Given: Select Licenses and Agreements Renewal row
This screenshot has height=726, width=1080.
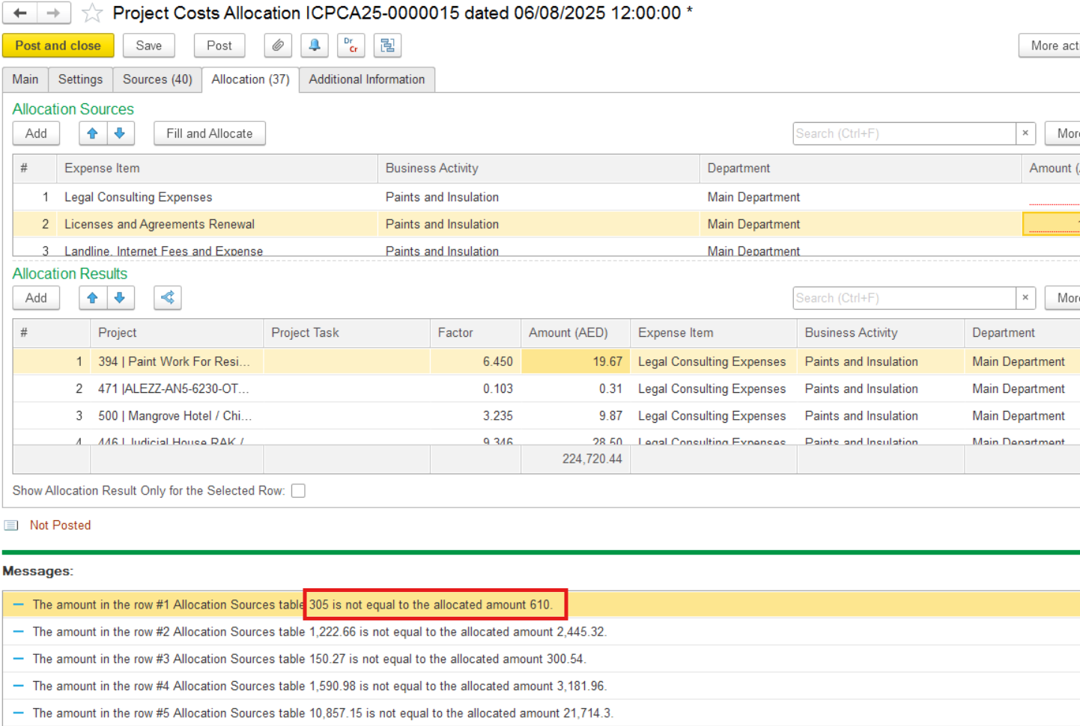Looking at the screenshot, I should [x=160, y=225].
